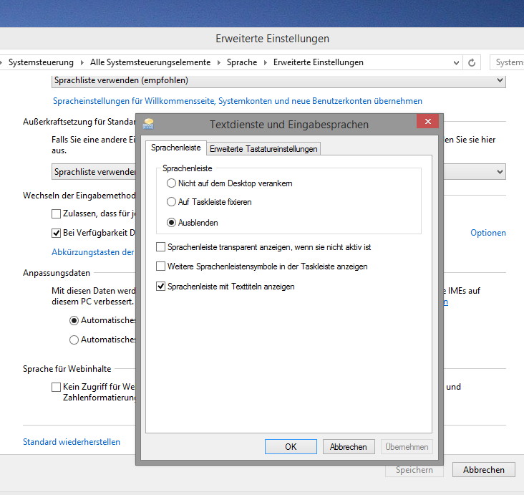Open the Optionen link

coord(488,233)
